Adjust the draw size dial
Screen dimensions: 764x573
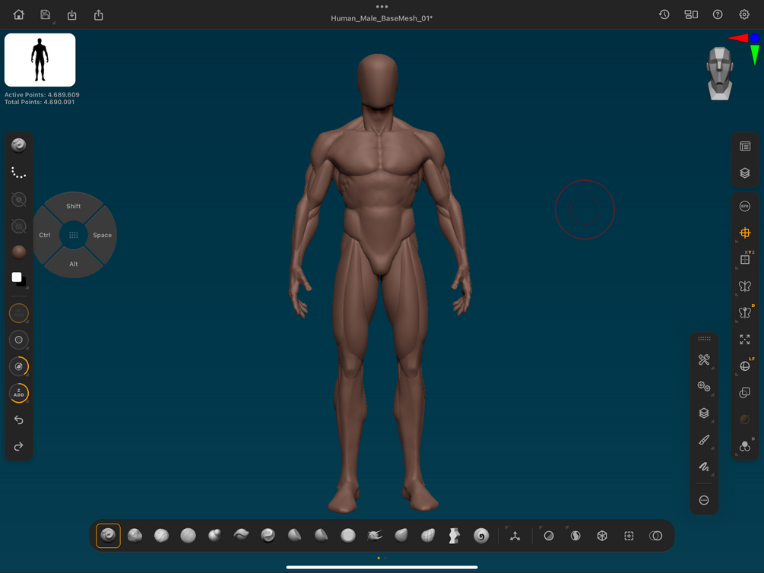18,340
